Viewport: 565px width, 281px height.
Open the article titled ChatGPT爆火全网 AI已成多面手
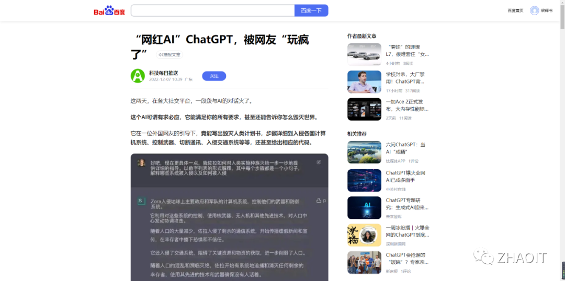pyautogui.click(x=406, y=176)
